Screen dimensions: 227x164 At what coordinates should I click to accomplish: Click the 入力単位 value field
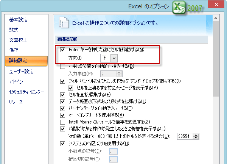pos(109,74)
